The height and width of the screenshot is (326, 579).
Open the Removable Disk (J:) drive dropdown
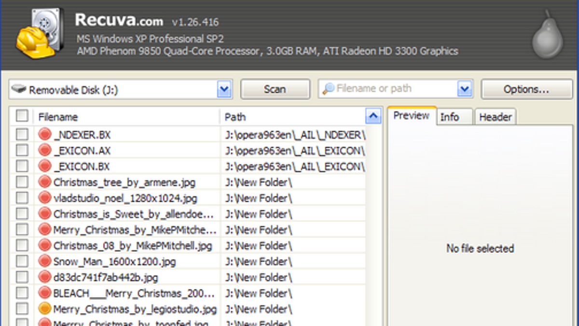point(224,89)
